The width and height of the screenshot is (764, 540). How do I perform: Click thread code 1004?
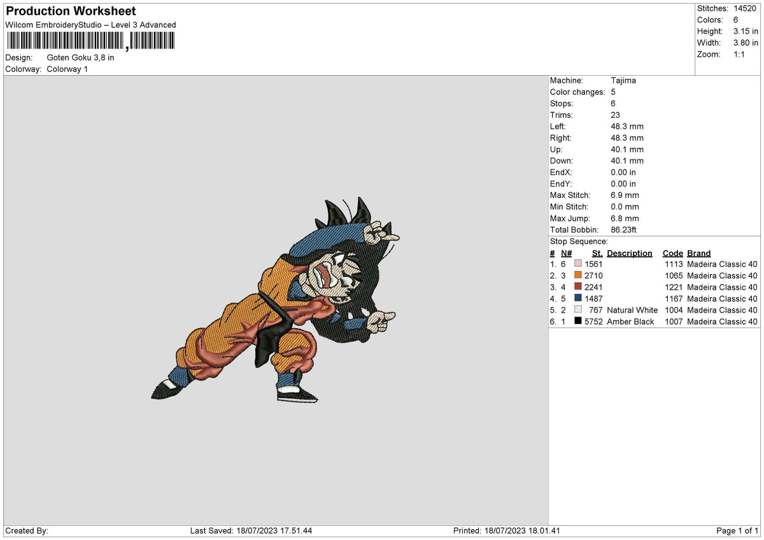pyautogui.click(x=674, y=310)
